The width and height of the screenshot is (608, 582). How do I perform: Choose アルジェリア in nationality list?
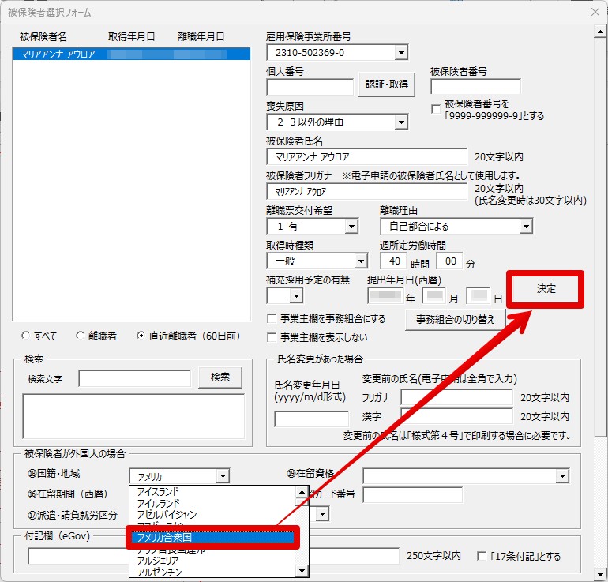tap(212, 561)
